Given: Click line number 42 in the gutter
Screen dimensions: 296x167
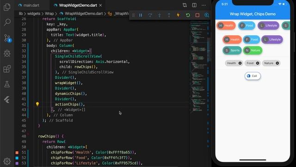Looking at the screenshot, I should click(x=24, y=104).
